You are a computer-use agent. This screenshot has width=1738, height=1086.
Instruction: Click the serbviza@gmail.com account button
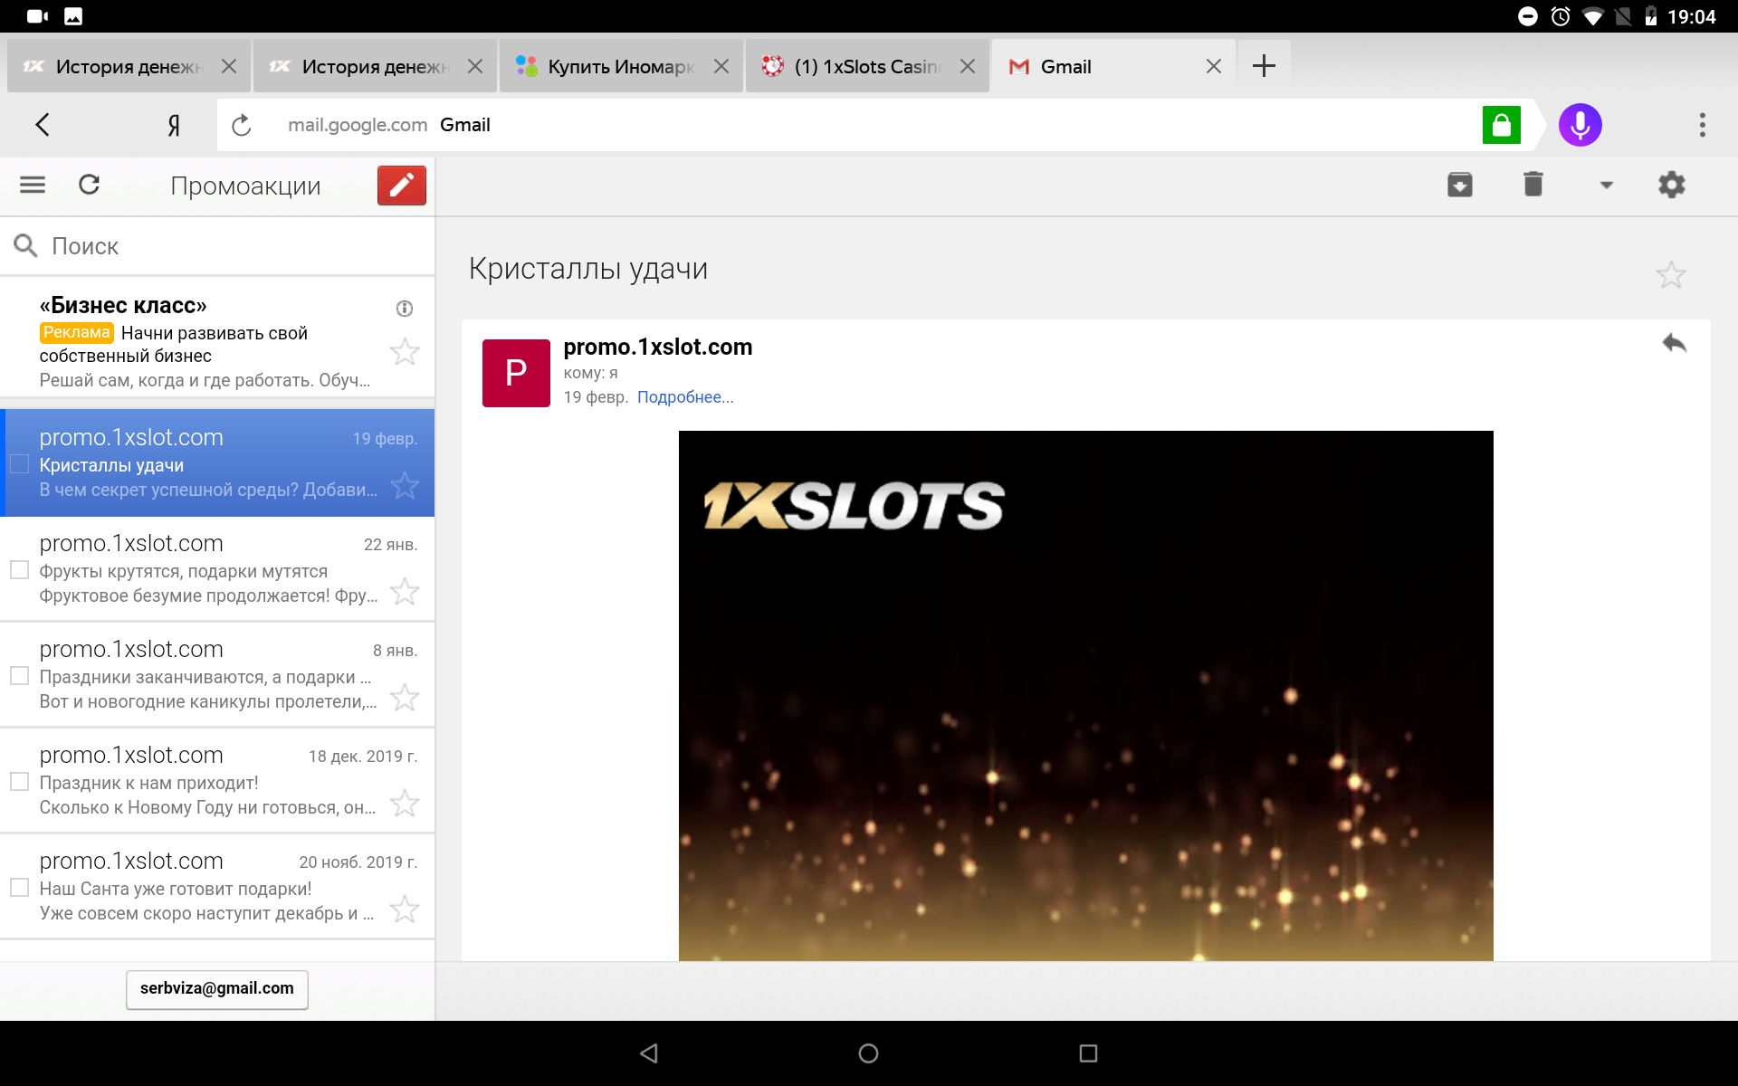(217, 989)
